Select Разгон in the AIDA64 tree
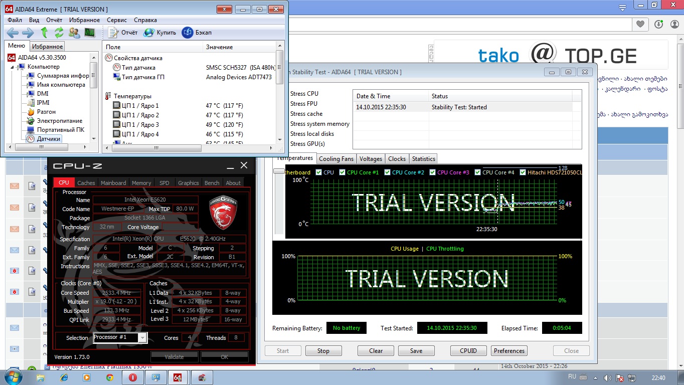This screenshot has height=385, width=684. point(46,112)
